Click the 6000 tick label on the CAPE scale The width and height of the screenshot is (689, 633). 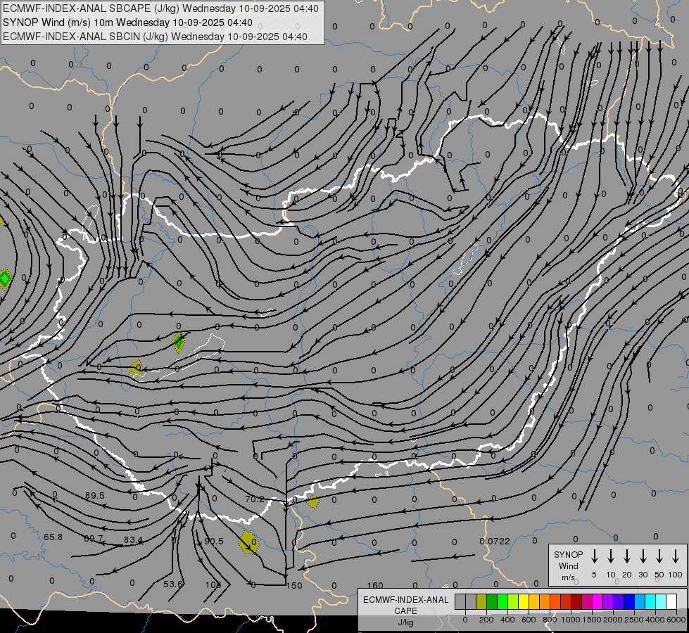click(x=676, y=620)
